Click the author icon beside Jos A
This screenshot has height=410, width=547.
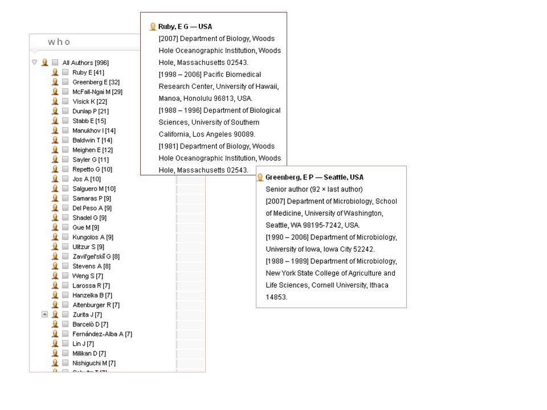55,179
